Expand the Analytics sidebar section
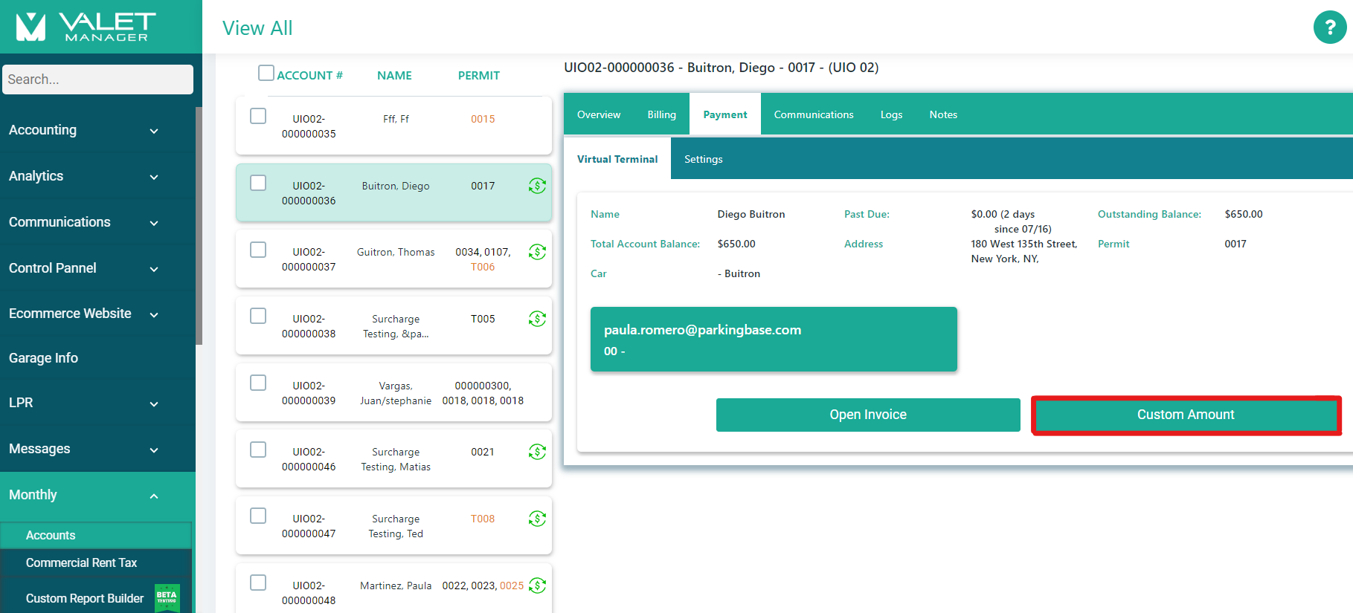 pos(83,176)
